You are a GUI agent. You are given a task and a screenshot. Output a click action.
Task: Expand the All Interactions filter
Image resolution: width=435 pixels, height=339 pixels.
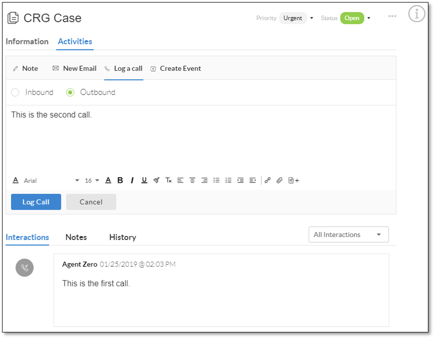coord(349,235)
